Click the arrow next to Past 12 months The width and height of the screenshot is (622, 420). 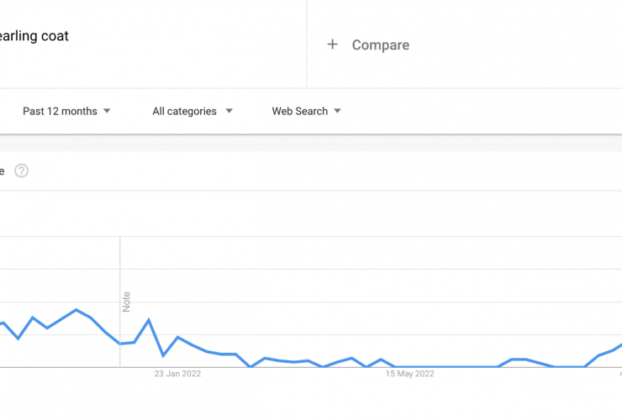[107, 111]
